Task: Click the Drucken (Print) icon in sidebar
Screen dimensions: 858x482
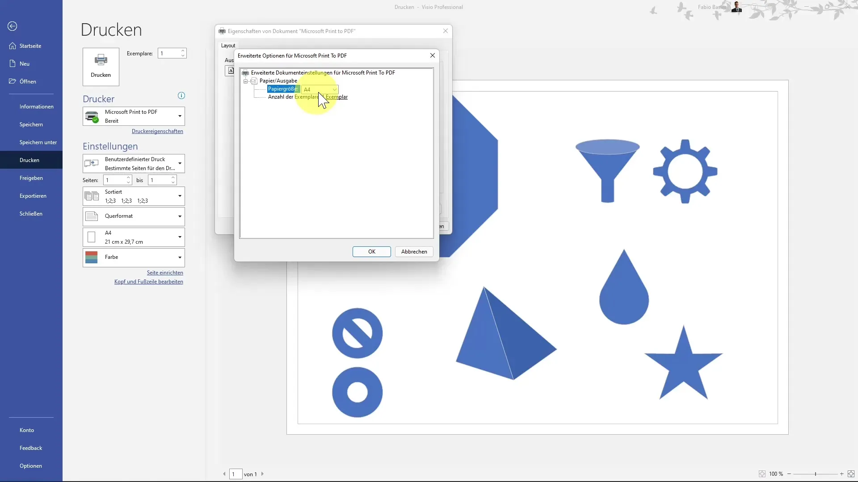Action: [29, 159]
